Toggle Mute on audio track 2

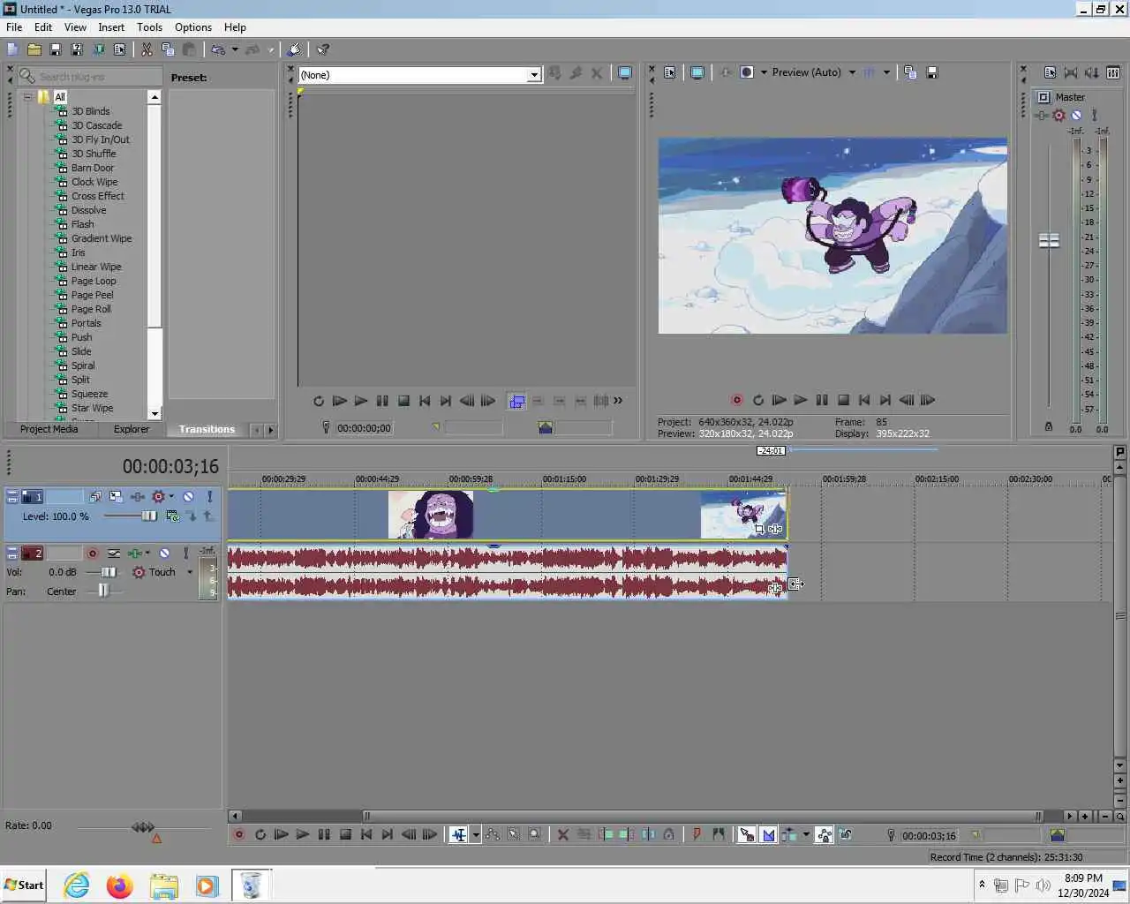click(164, 554)
